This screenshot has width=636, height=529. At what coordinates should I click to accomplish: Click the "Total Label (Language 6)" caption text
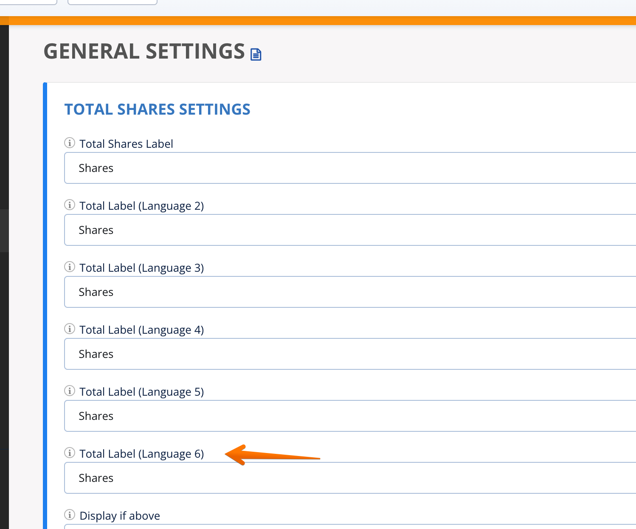click(x=141, y=454)
